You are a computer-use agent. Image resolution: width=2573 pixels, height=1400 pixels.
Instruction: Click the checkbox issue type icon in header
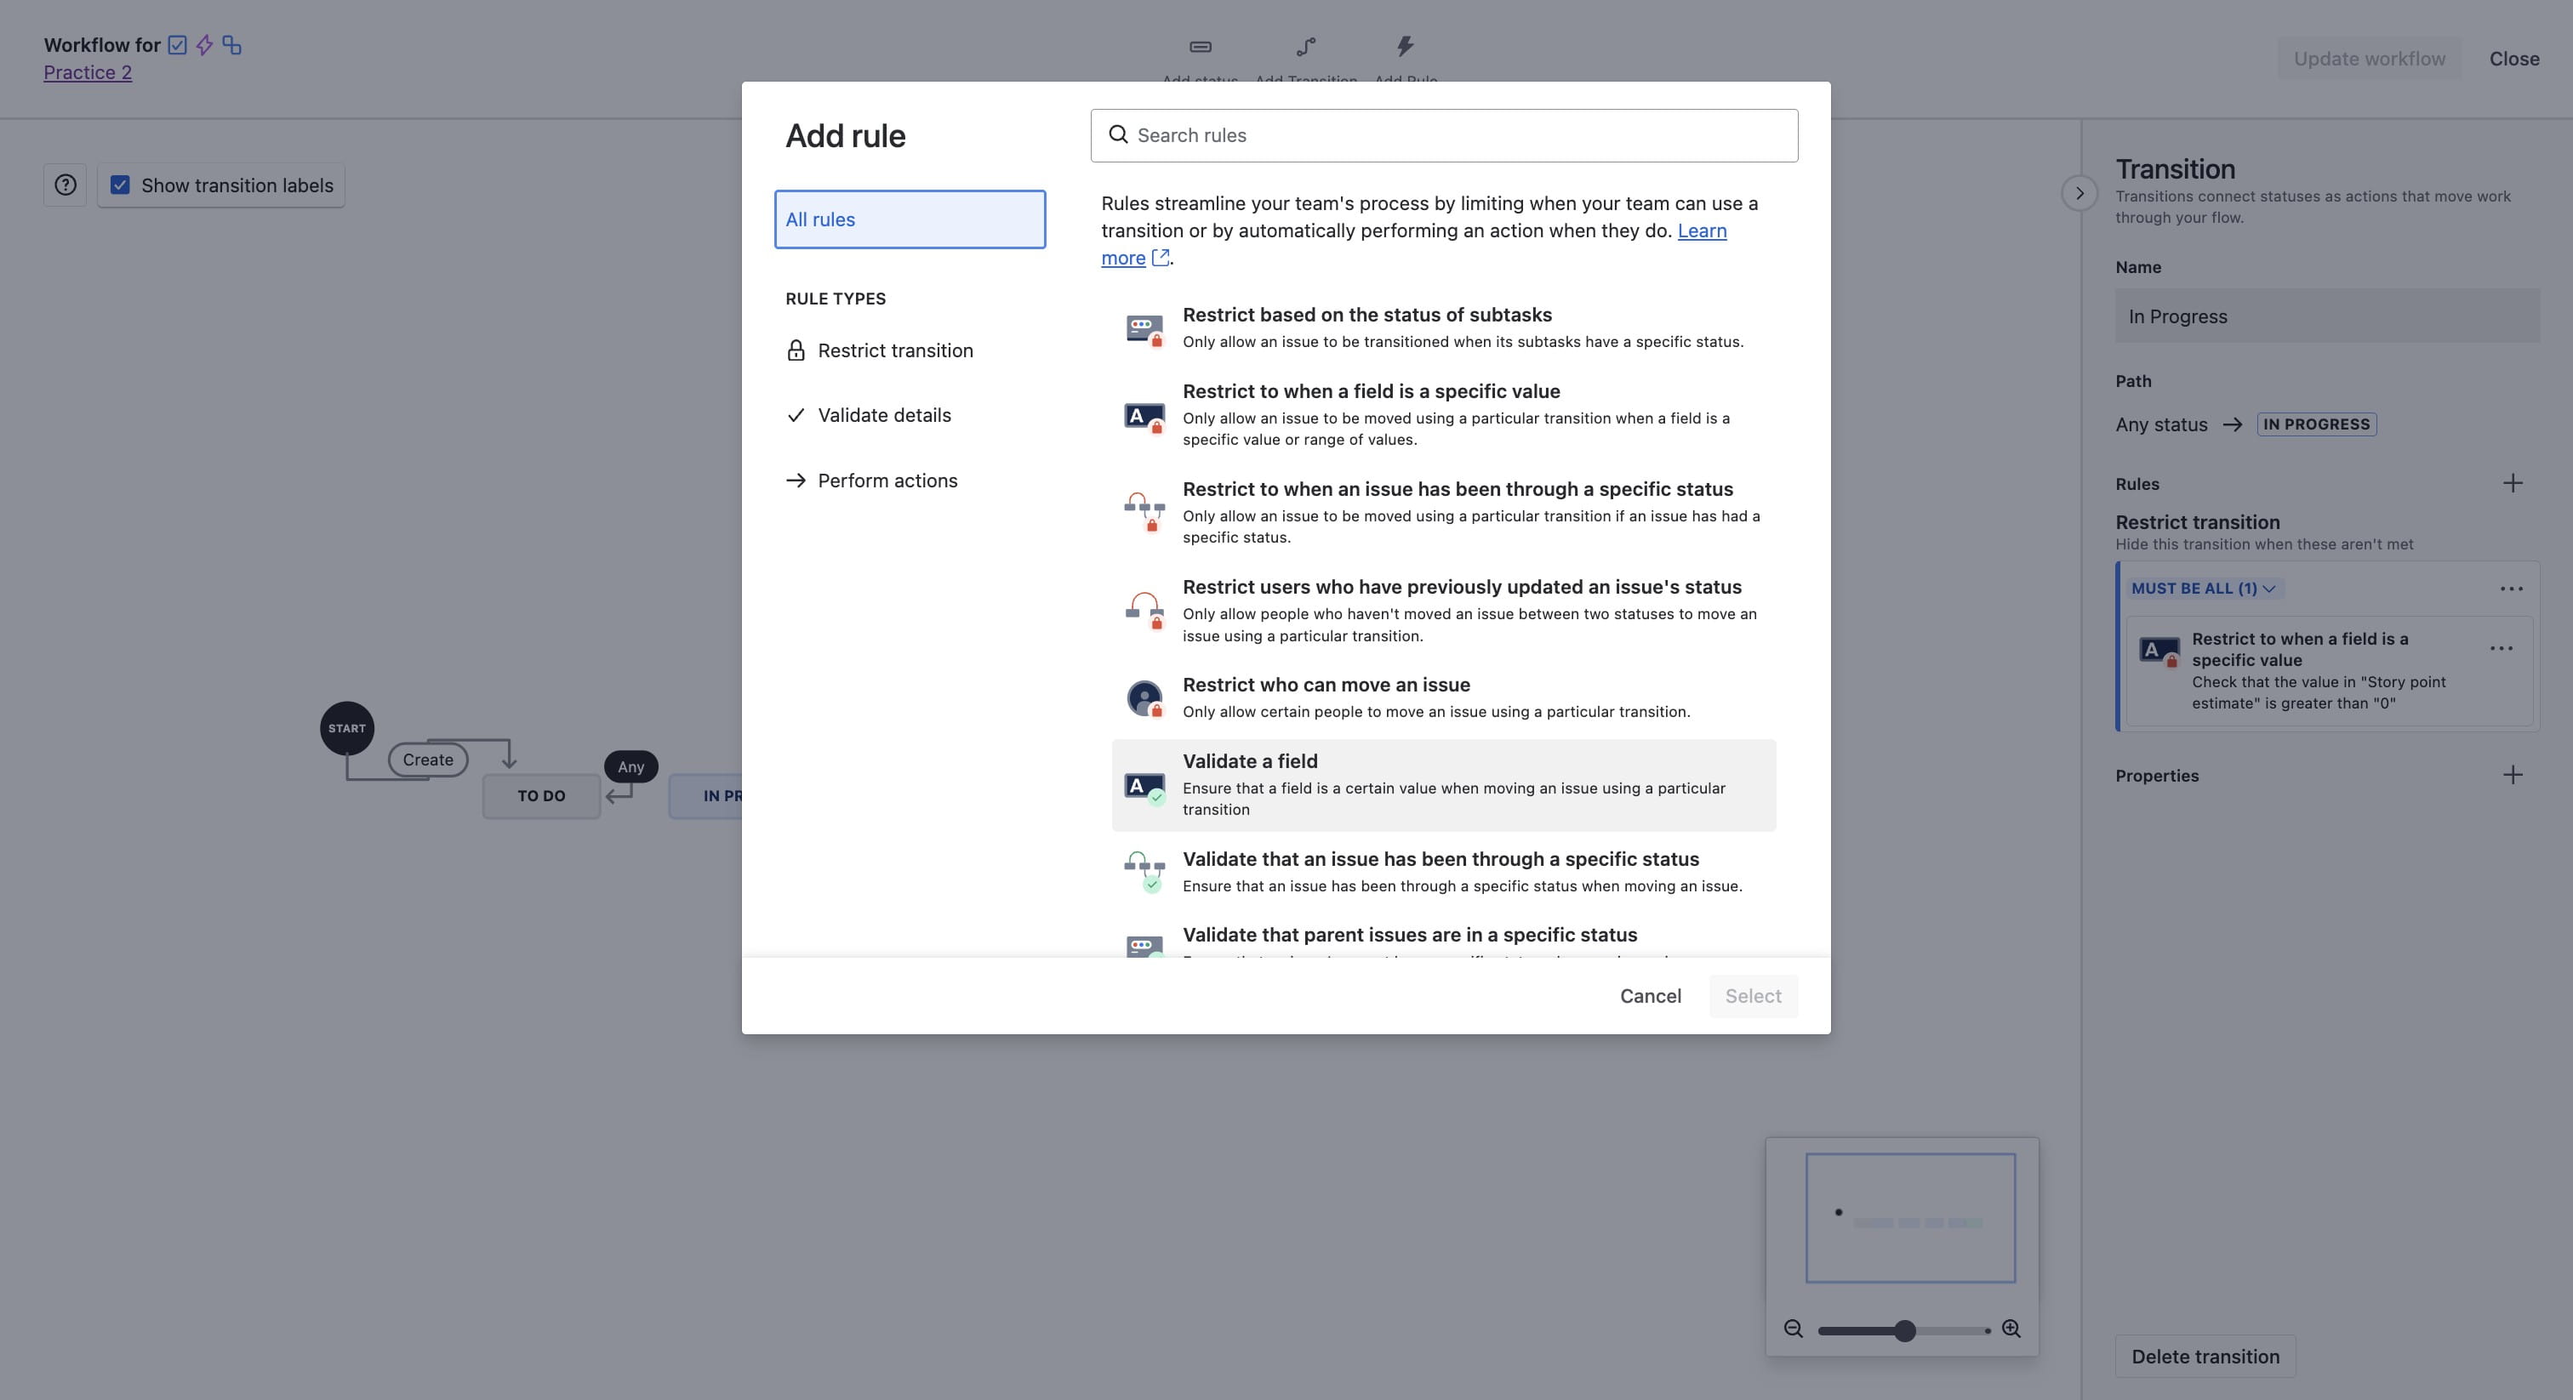tap(178, 45)
